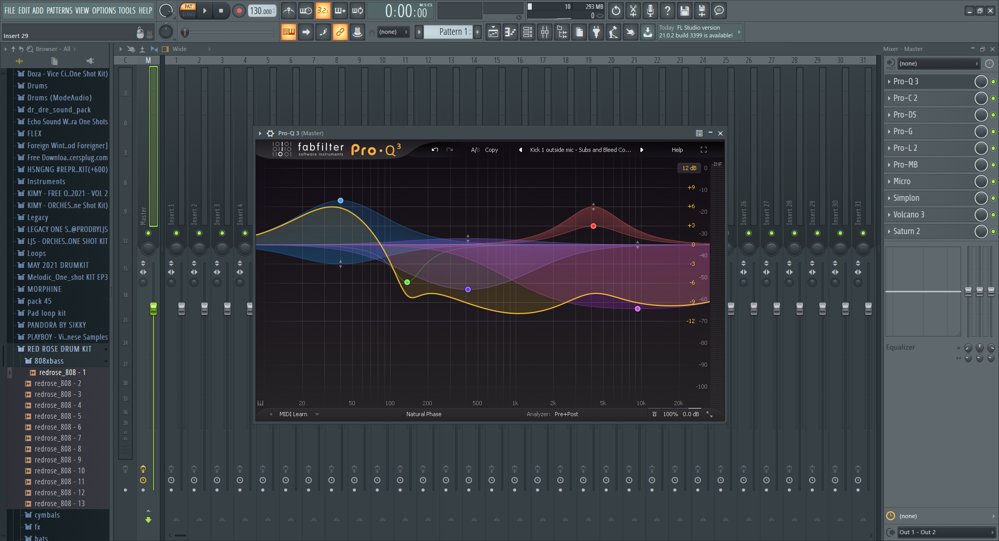
Task: Click the scissors render/export audio icon
Action: point(633,10)
